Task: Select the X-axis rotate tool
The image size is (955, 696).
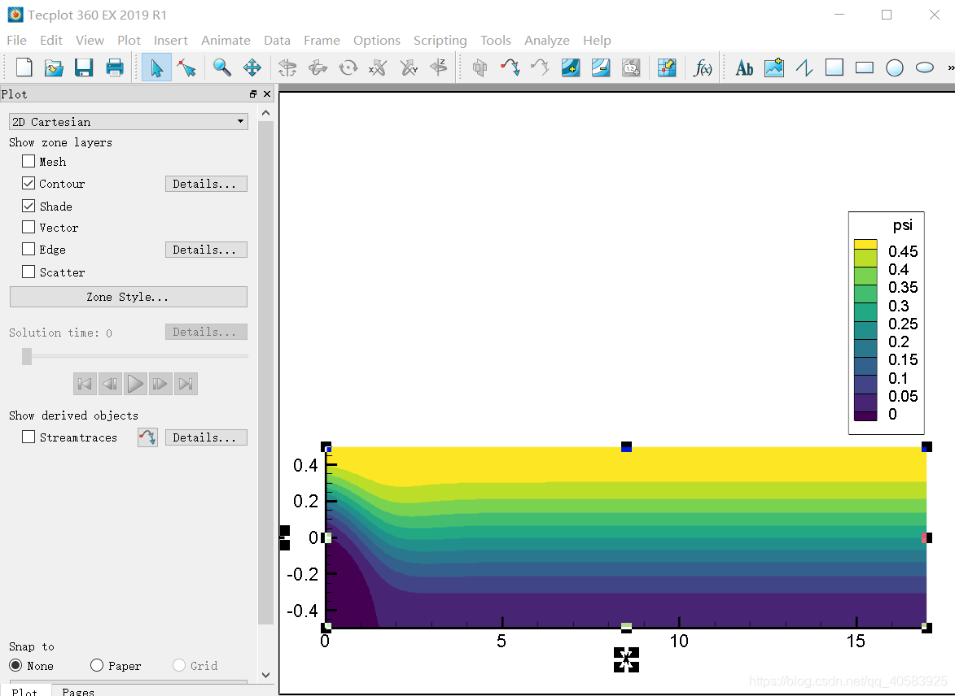Action: (x=378, y=67)
